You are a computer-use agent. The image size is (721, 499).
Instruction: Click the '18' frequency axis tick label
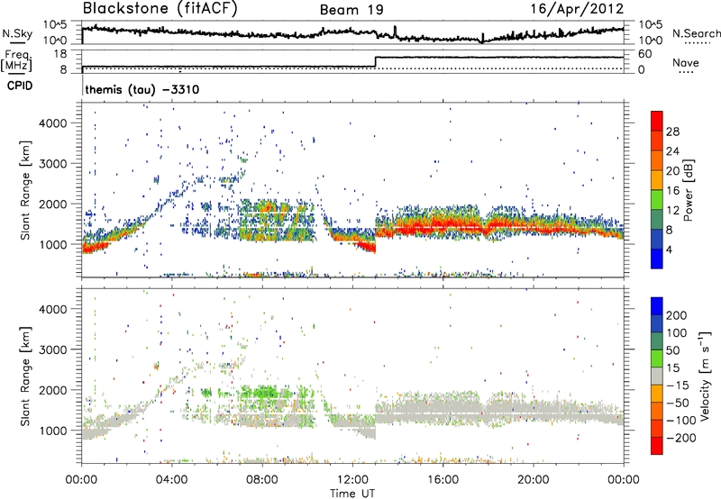click(59, 54)
